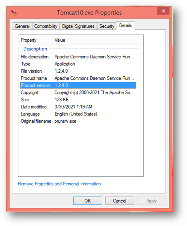
Task: Select the Product name row
Action: coord(78,78)
